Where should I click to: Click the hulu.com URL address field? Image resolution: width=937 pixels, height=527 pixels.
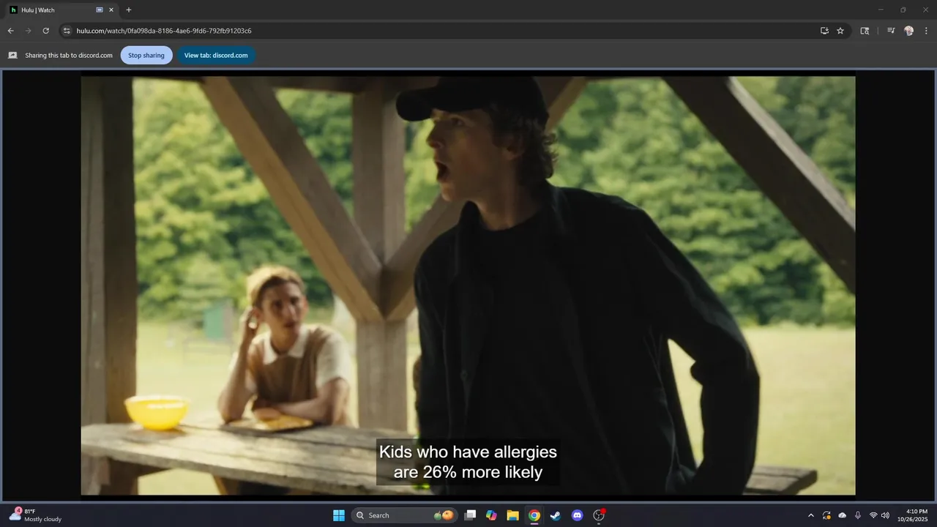439,31
